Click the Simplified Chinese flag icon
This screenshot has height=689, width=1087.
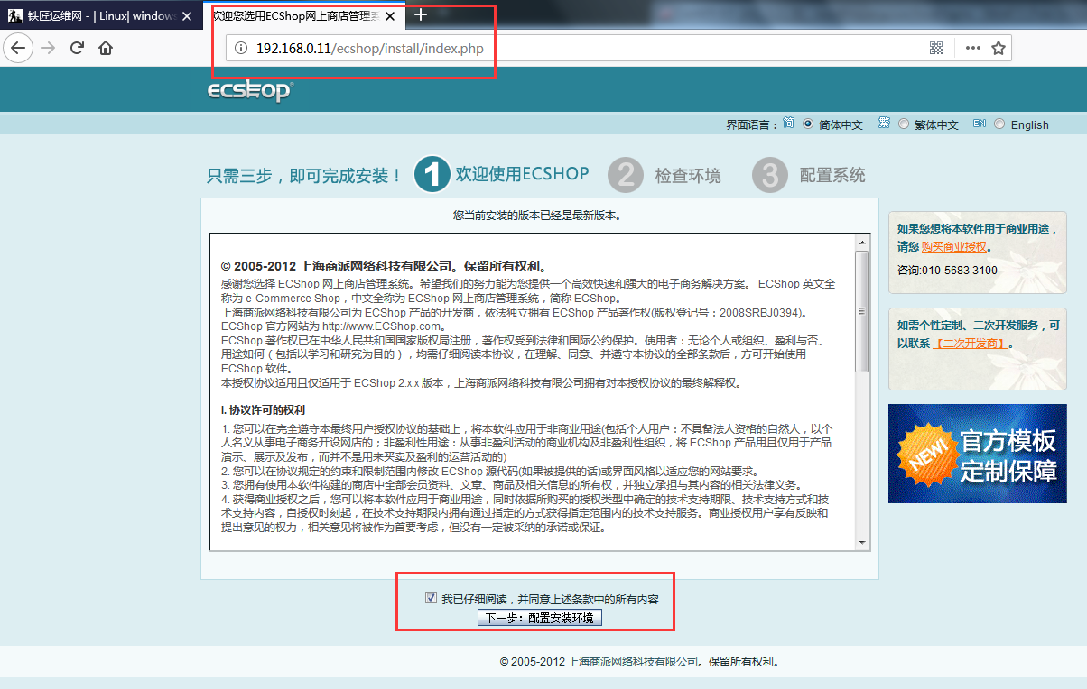coord(788,124)
